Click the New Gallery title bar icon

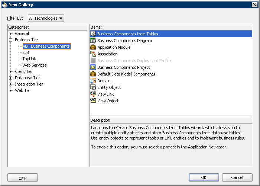coord(5,5)
